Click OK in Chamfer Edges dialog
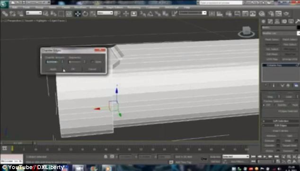Viewport: 300px width, 171px height. (73, 69)
